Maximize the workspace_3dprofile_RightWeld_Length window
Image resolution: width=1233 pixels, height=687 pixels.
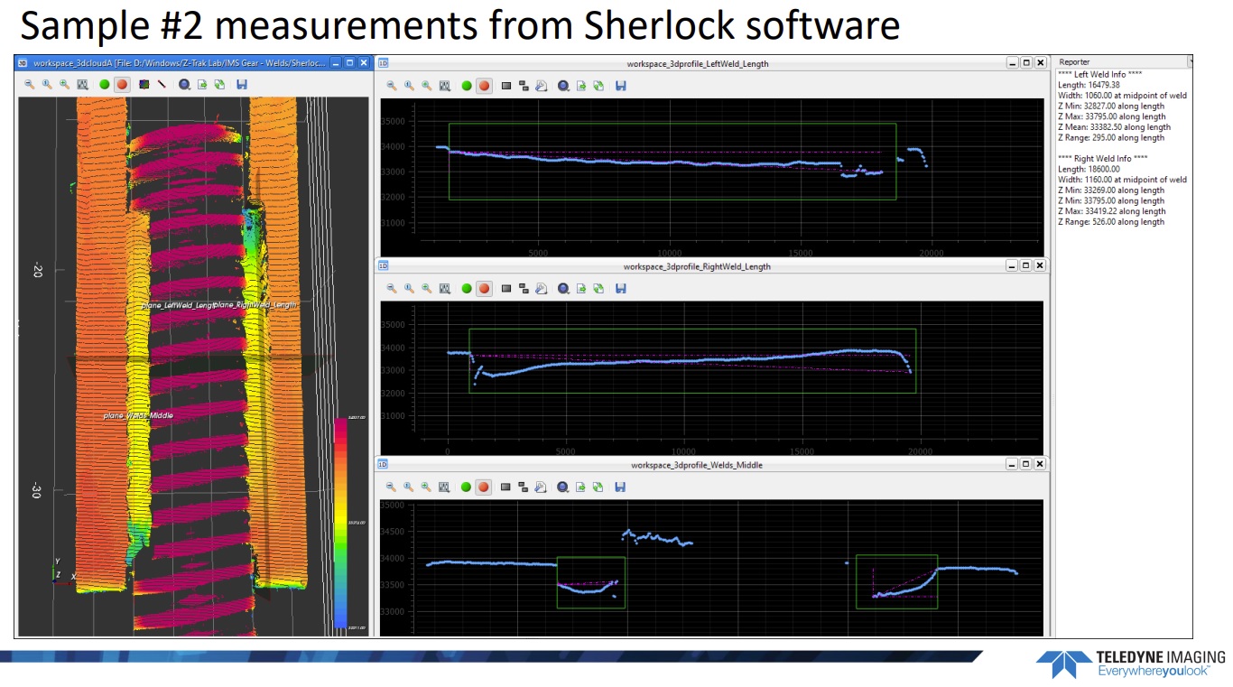[1026, 266]
